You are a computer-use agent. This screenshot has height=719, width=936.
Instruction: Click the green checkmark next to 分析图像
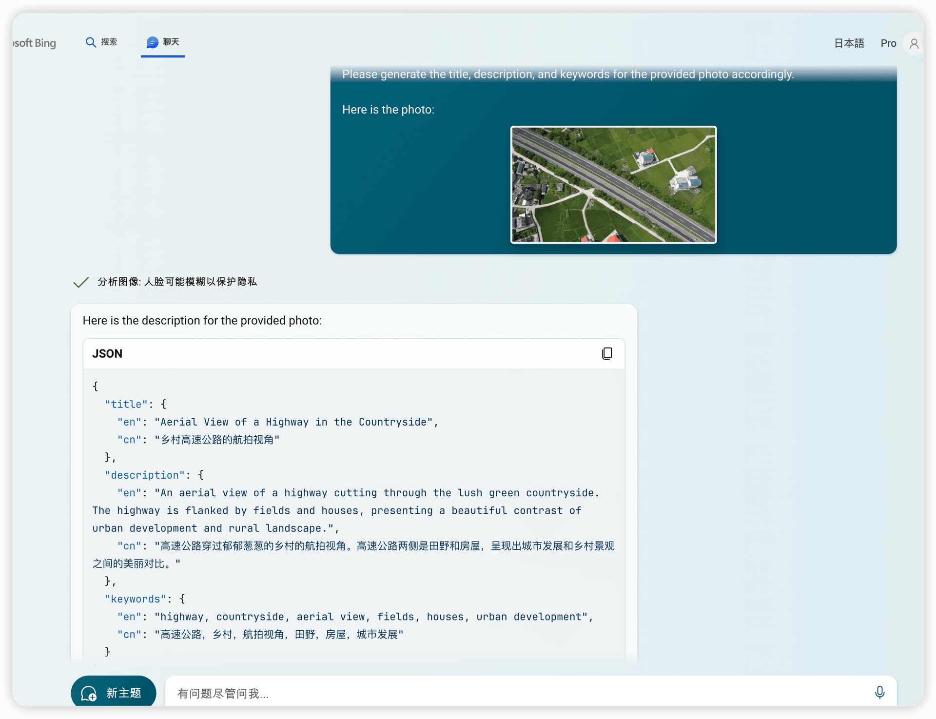point(81,282)
